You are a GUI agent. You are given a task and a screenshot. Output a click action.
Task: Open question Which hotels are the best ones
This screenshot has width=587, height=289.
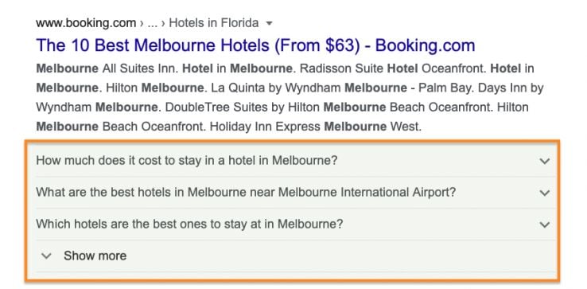189,225
